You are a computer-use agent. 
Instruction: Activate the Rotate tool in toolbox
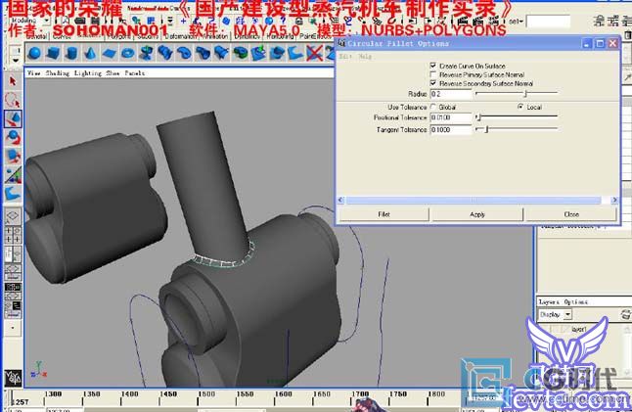pos(13,137)
